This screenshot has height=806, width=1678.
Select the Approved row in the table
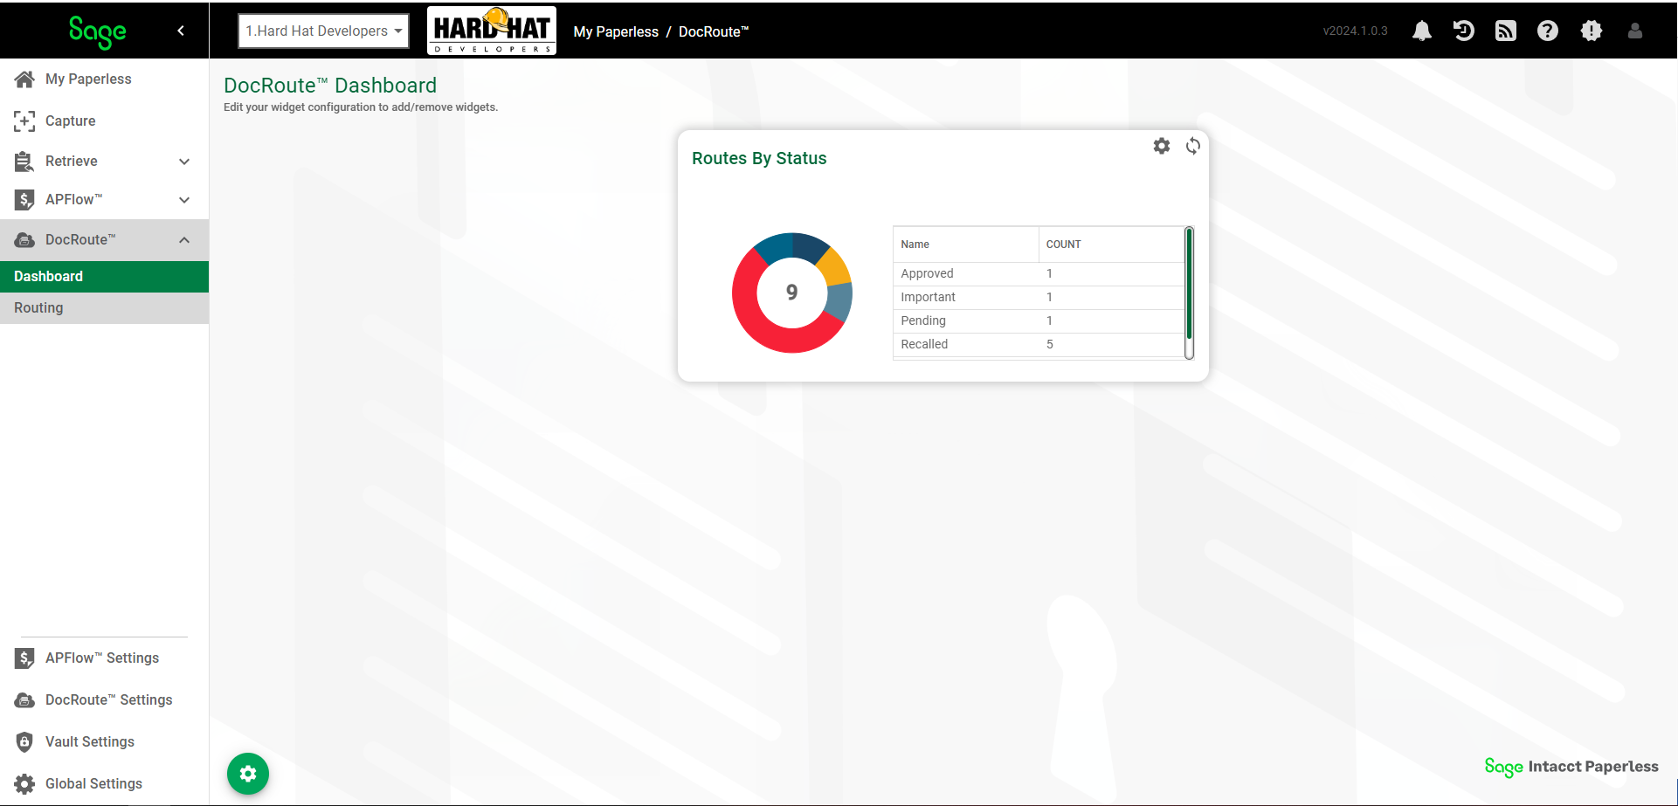coord(1038,274)
